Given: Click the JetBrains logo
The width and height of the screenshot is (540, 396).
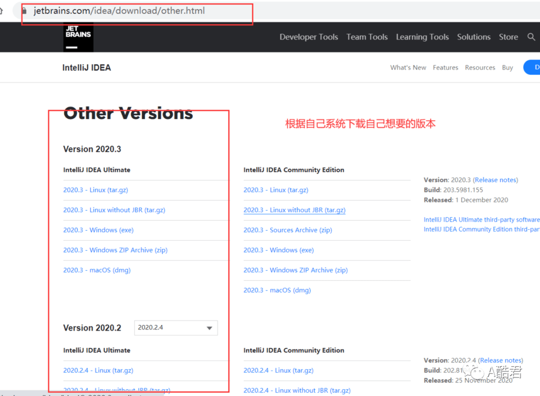Looking at the screenshot, I should (78, 37).
